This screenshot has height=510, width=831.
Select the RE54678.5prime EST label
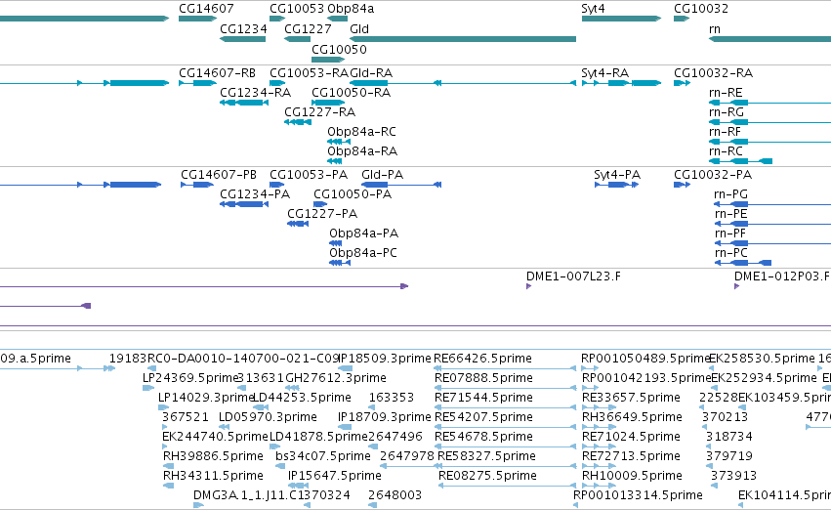click(x=484, y=438)
